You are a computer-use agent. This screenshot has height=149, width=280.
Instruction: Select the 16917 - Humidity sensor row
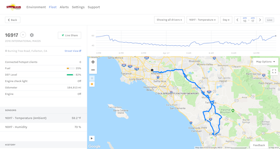click(x=43, y=127)
